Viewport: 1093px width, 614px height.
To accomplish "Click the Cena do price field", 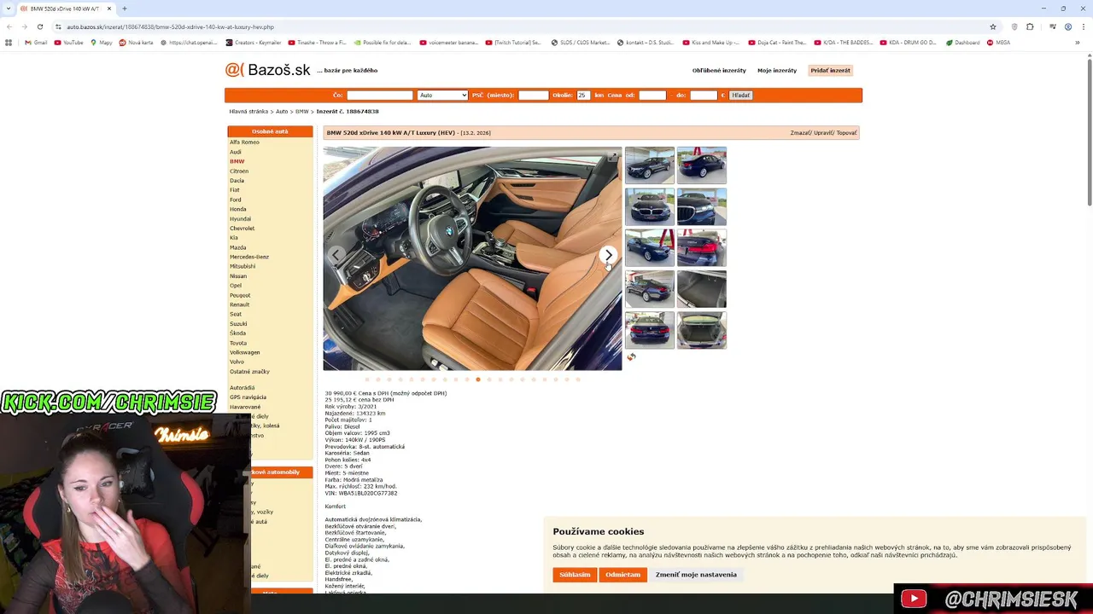I will (x=704, y=96).
